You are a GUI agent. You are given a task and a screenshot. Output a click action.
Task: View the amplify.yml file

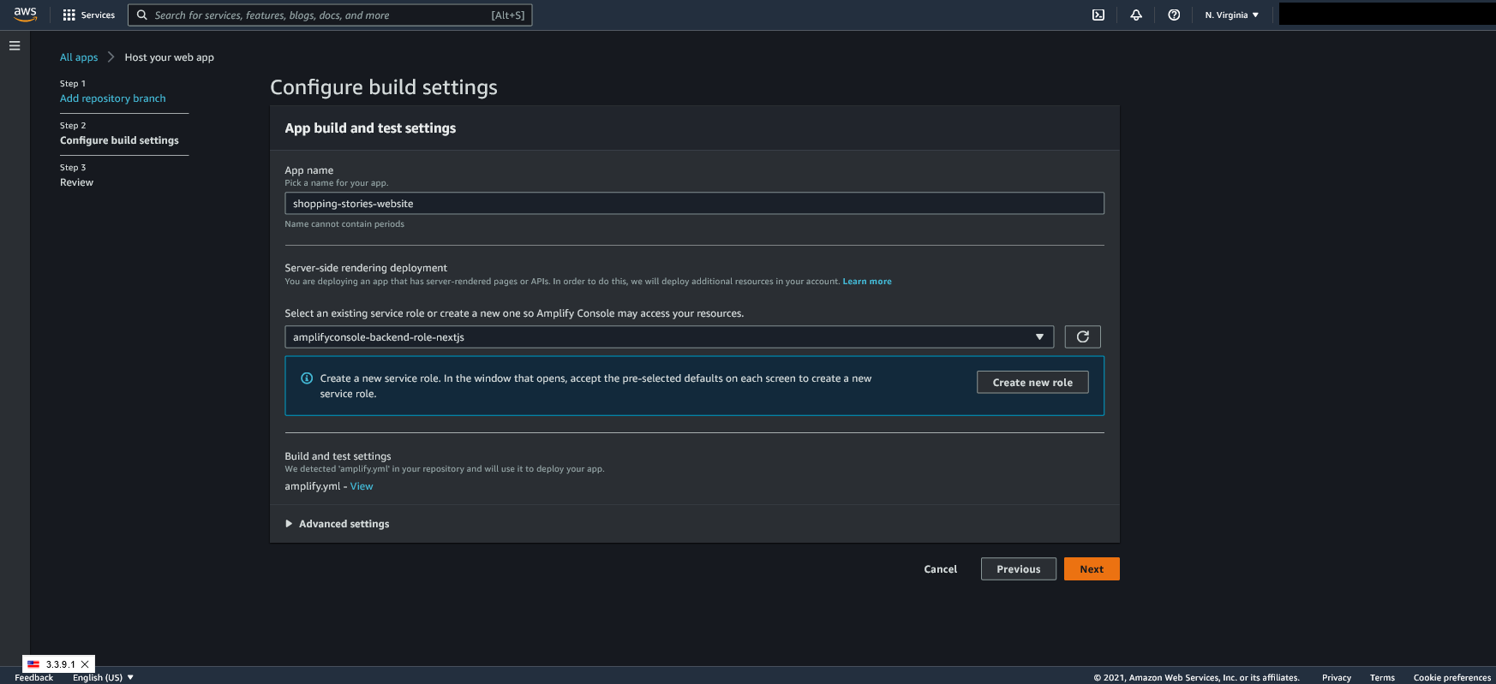click(x=362, y=486)
